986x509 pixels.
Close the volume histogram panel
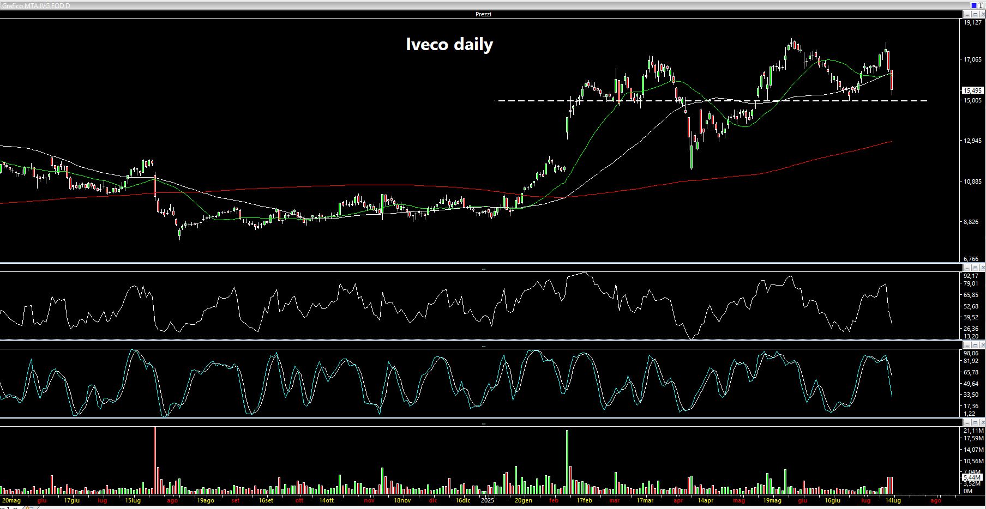(982, 422)
